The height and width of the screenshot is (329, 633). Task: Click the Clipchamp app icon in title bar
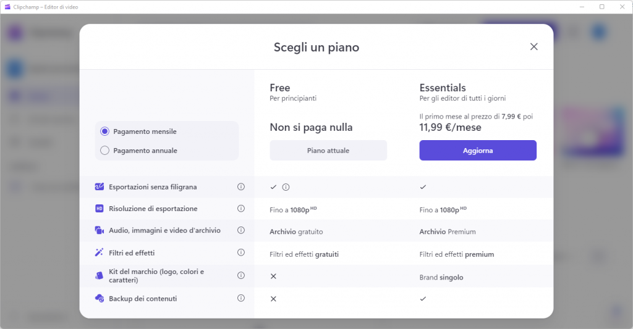[7, 7]
